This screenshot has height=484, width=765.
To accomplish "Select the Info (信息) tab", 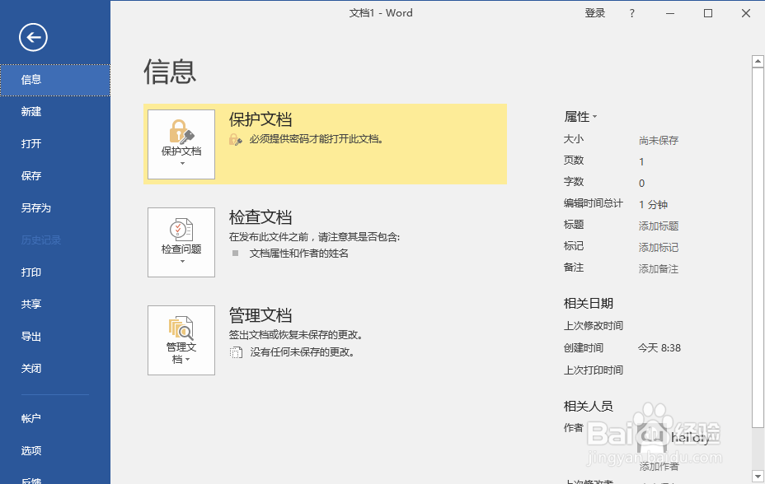I will pos(55,80).
